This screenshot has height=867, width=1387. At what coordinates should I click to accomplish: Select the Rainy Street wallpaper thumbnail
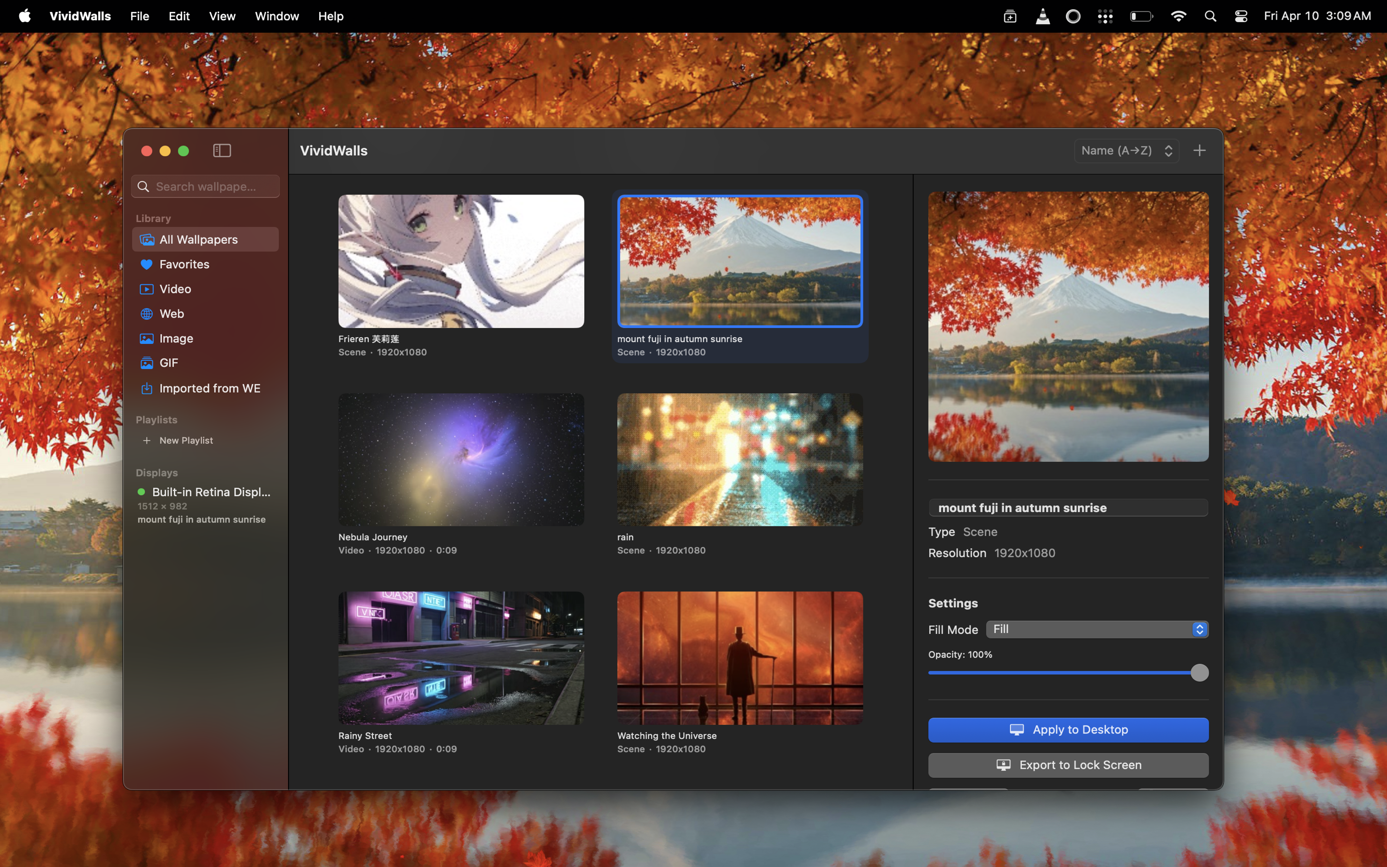[461, 657]
